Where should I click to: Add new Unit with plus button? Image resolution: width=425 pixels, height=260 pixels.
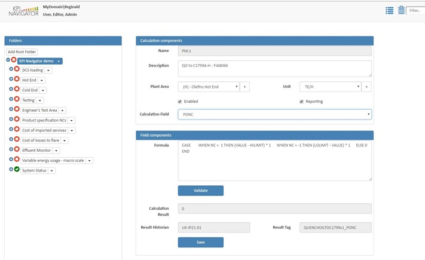pos(366,87)
